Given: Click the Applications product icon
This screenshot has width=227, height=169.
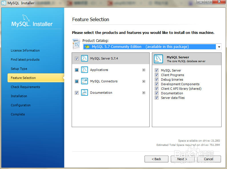Looking at the screenshot, I should coord(85,70).
